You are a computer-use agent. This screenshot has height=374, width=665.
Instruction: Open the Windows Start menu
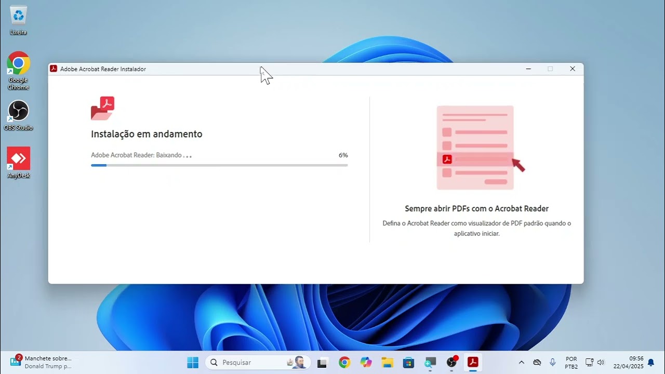[x=193, y=363]
